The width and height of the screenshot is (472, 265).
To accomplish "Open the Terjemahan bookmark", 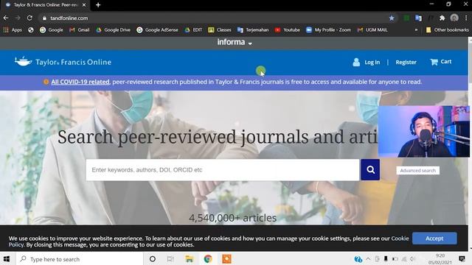I will 253,29.
